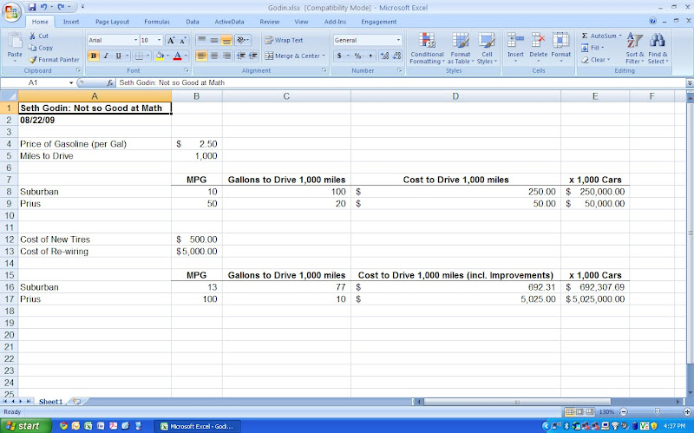The height and width of the screenshot is (433, 694).
Task: Open Cell Styles gallery
Action: point(487,49)
